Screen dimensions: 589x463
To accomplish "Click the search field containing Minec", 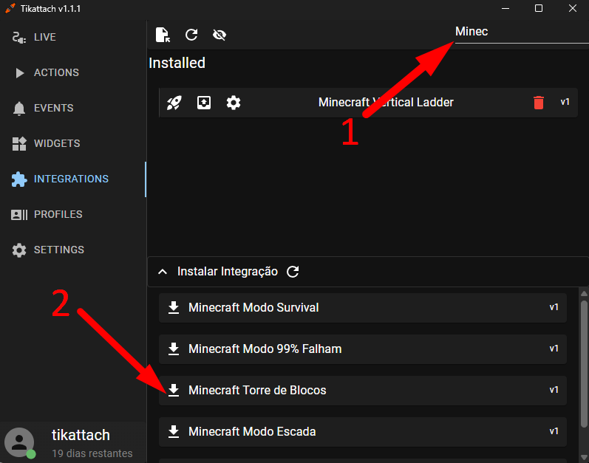I will click(522, 32).
